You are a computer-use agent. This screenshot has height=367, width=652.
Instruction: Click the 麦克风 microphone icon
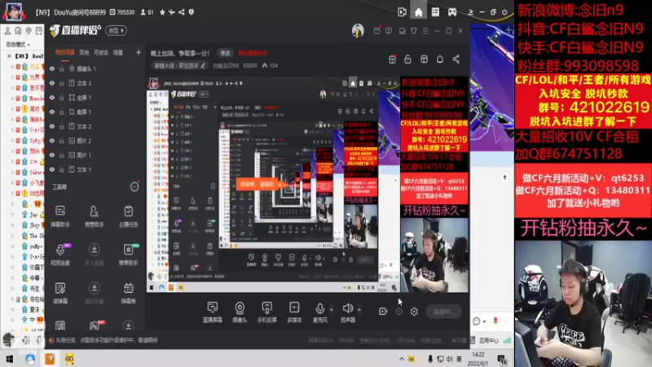coord(319,308)
